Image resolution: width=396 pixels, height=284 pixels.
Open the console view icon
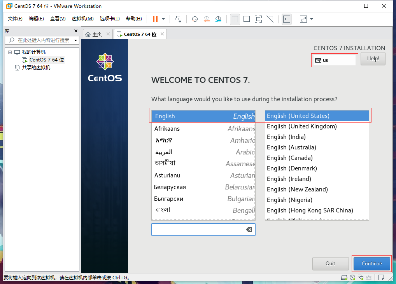coord(287,19)
